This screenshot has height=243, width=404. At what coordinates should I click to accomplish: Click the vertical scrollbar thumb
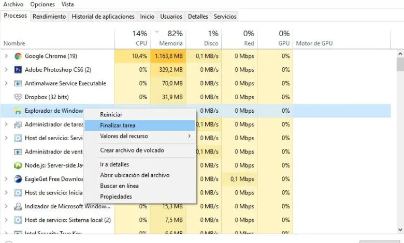(x=400, y=65)
